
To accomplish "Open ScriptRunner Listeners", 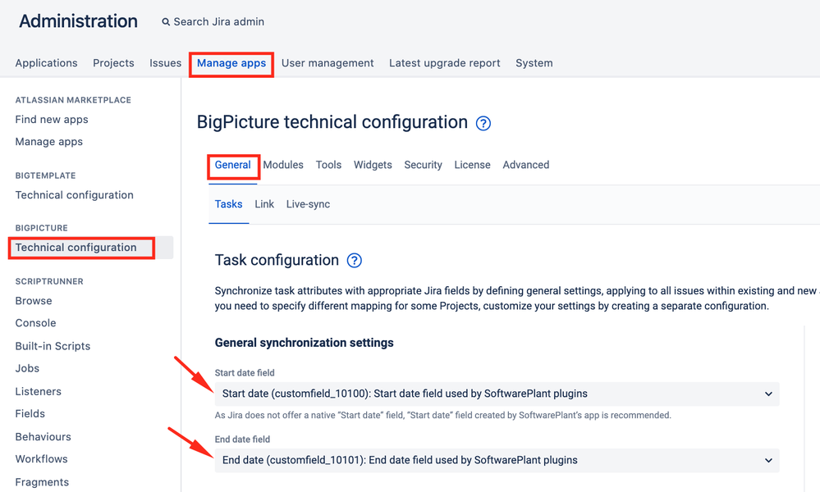I will coord(39,391).
